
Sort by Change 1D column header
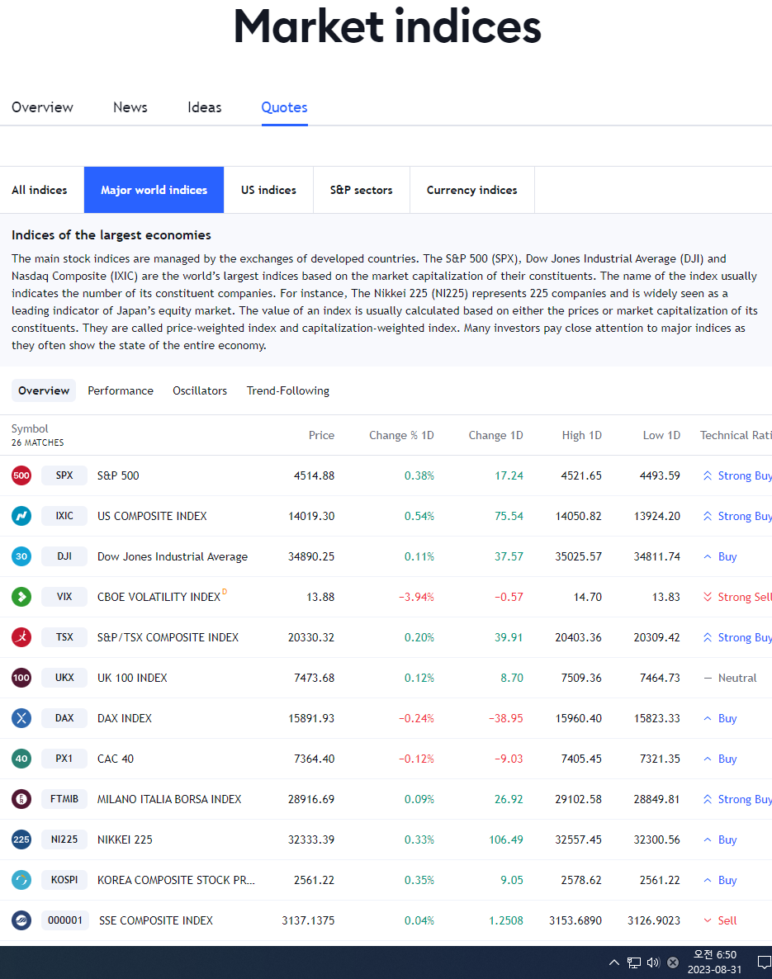tap(496, 435)
